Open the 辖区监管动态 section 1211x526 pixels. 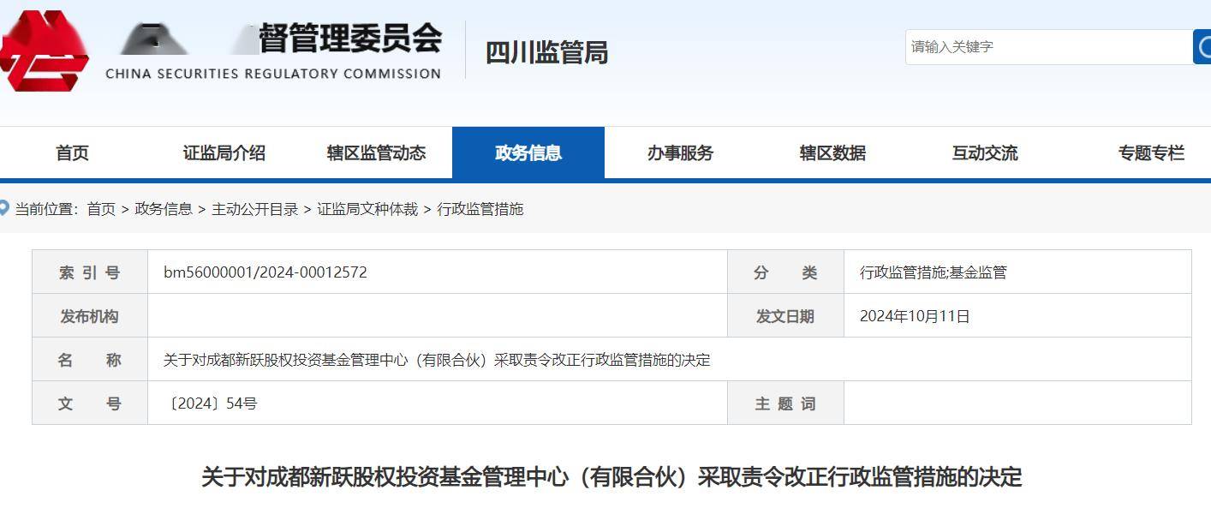(378, 152)
